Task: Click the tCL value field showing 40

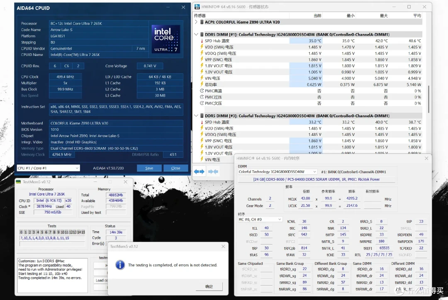Action: point(266,228)
